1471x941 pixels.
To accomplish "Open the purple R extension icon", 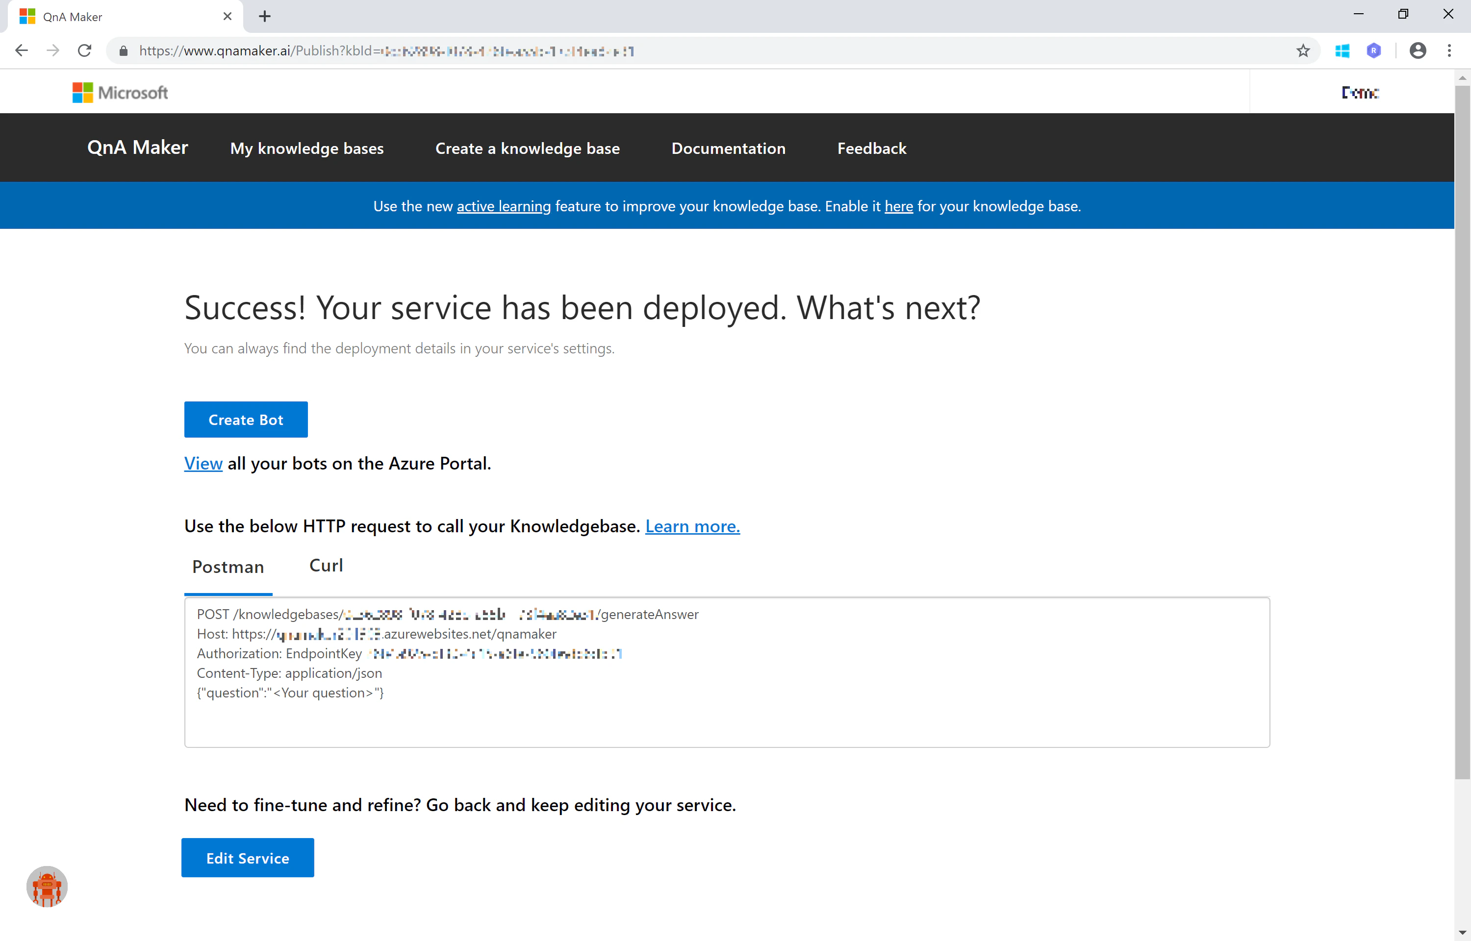I will point(1374,50).
